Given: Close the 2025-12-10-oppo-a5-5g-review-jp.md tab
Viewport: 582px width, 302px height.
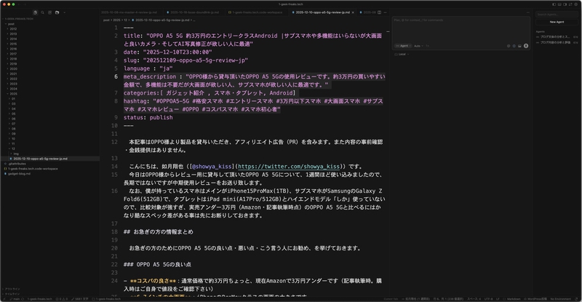Looking at the screenshot, I should click(353, 12).
